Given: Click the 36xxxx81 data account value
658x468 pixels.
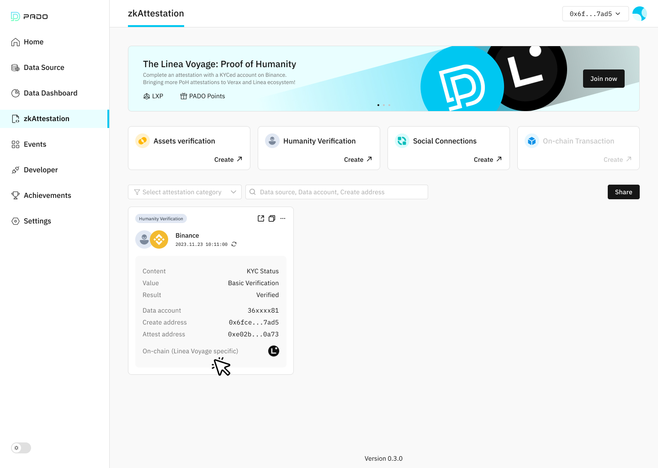Looking at the screenshot, I should pos(263,310).
